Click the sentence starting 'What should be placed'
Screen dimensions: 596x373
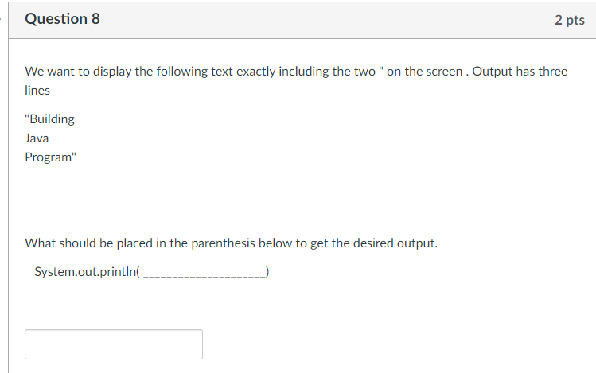[231, 243]
